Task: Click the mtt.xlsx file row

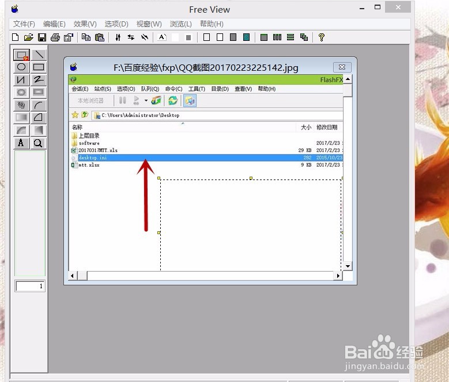Action: click(206, 165)
